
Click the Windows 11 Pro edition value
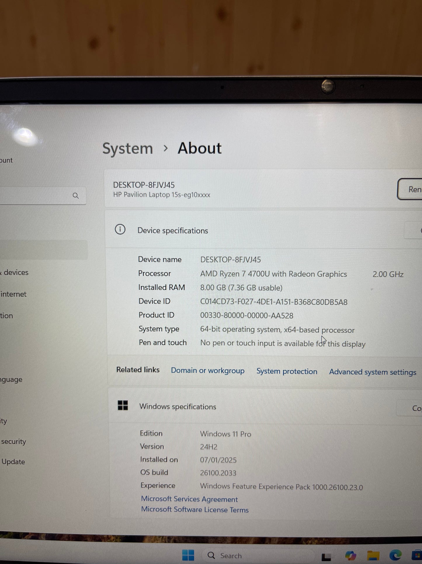pos(225,434)
